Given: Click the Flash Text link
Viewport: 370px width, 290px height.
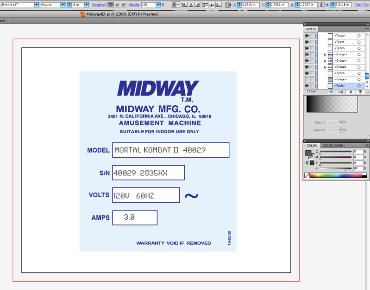Looking at the screenshot, I should pyautogui.click(x=362, y=5).
